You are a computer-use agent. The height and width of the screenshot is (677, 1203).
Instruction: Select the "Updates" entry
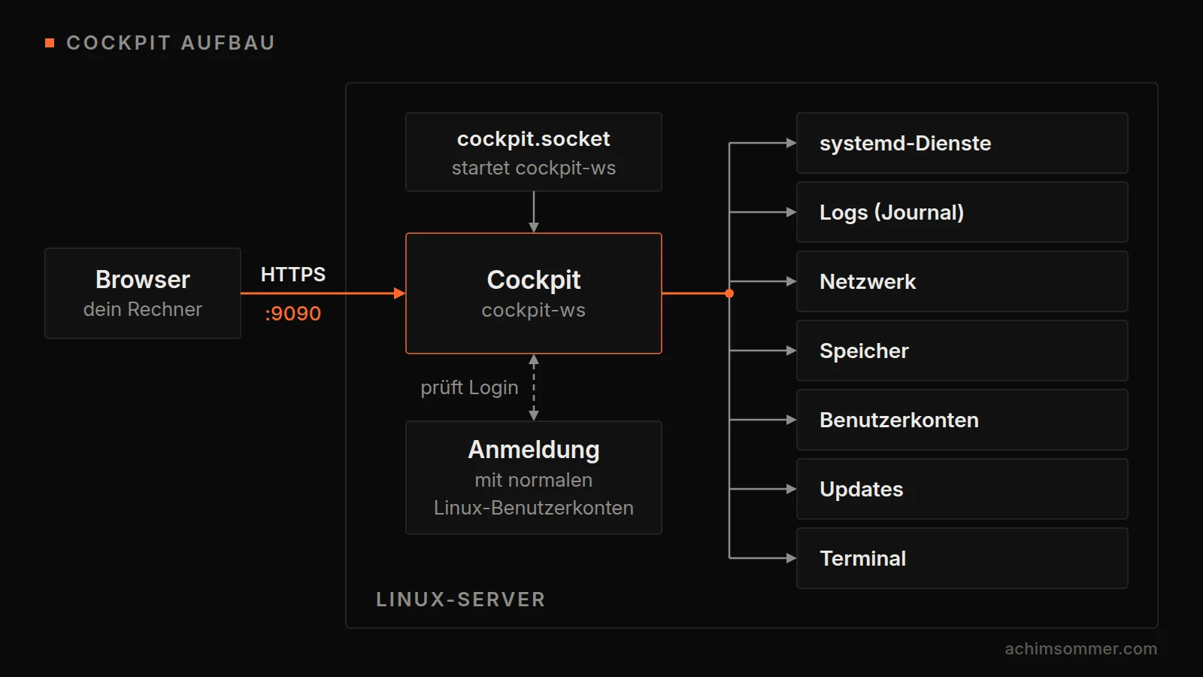(962, 489)
